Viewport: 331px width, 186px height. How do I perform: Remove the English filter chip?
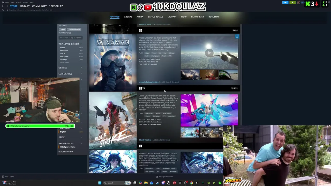click(x=62, y=29)
